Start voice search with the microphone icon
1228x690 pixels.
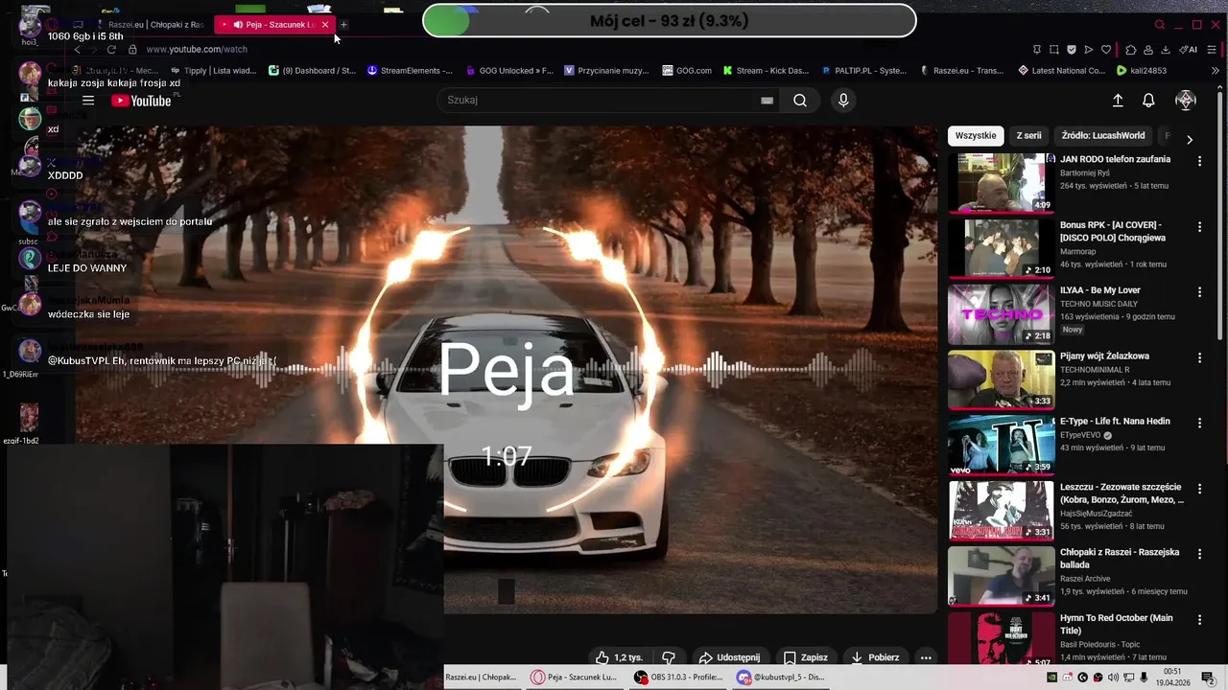coord(843,101)
